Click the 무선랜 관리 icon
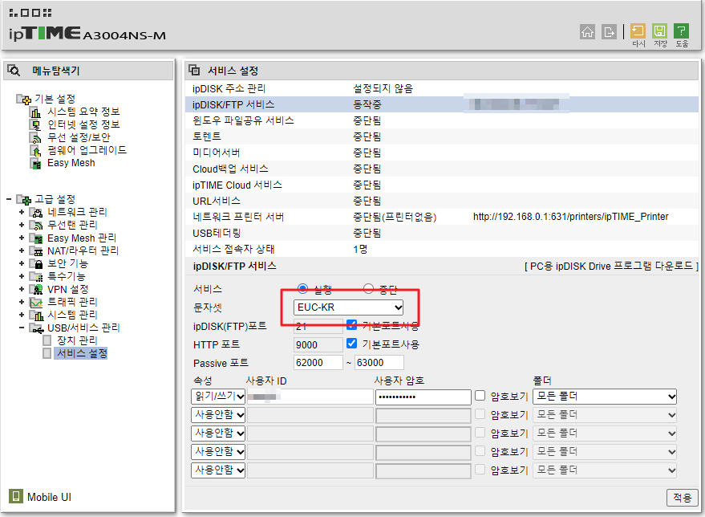 click(36, 225)
